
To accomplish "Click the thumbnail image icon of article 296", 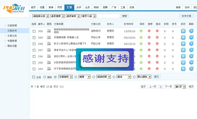I will (x=49, y=56).
